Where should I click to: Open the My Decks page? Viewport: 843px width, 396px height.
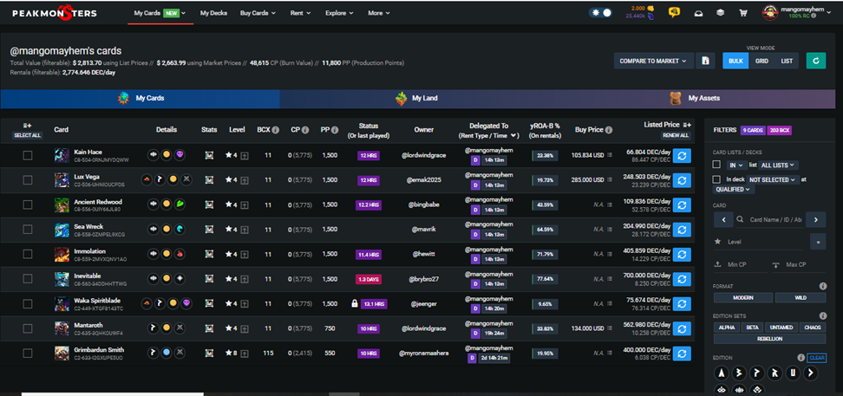pyautogui.click(x=213, y=13)
